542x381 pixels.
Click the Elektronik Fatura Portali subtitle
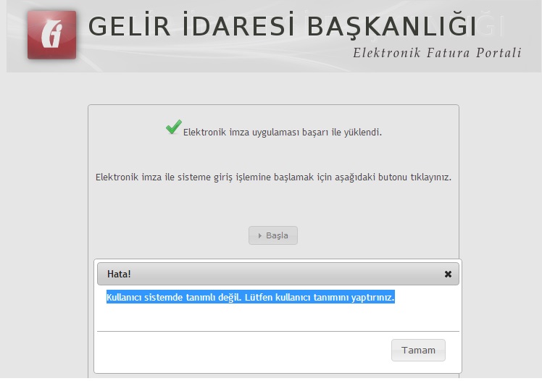click(x=436, y=53)
